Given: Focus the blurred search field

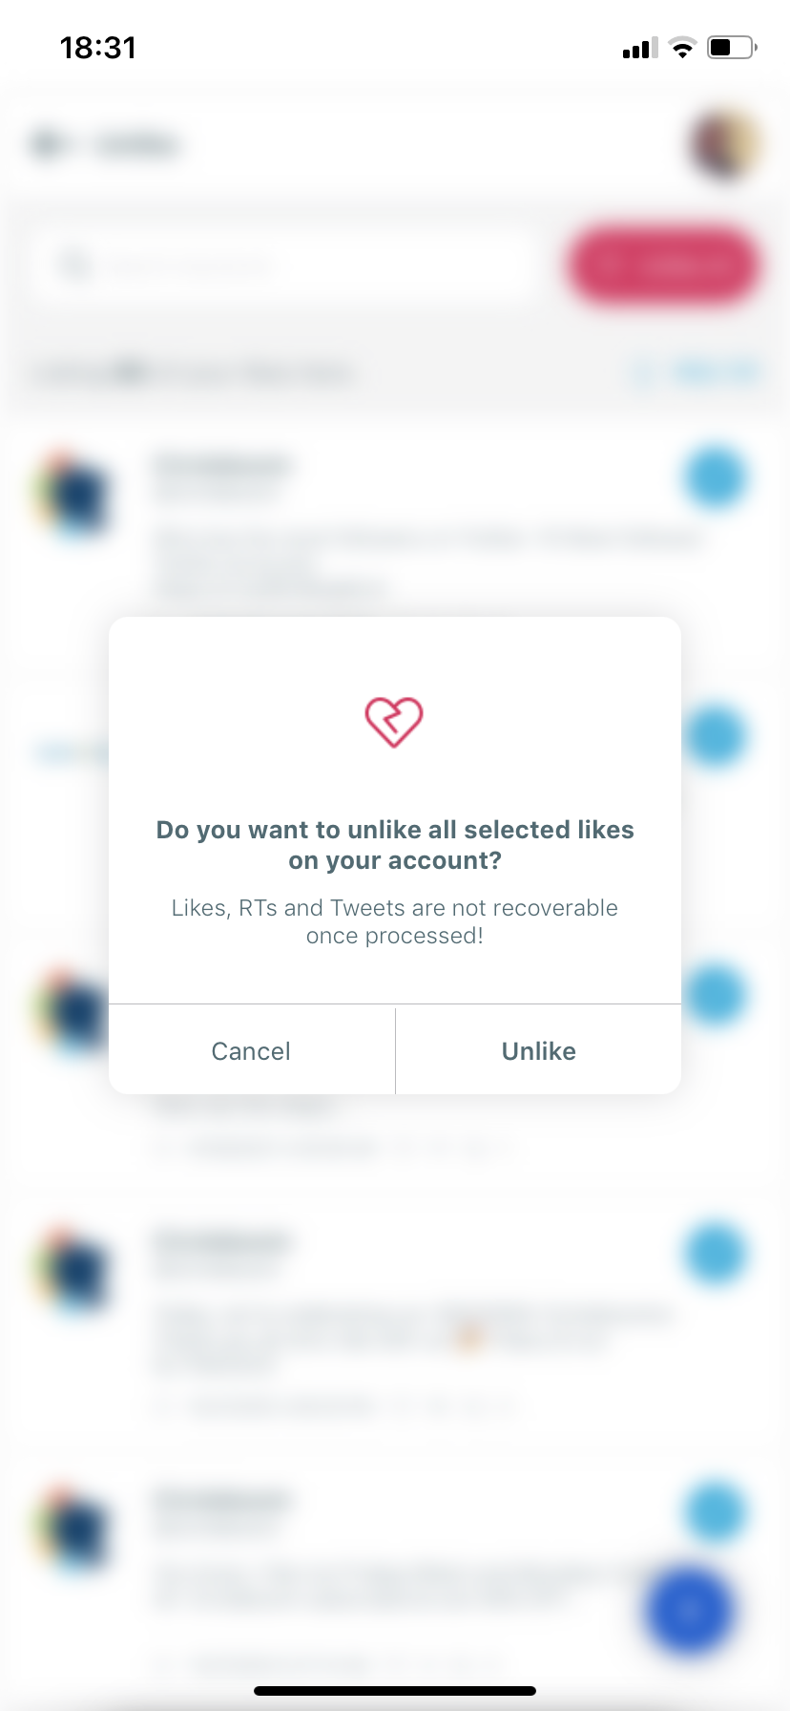Looking at the screenshot, I should point(282,264).
